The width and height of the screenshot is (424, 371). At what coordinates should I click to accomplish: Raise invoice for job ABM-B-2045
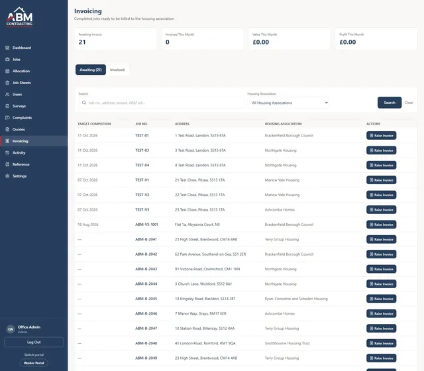382,299
